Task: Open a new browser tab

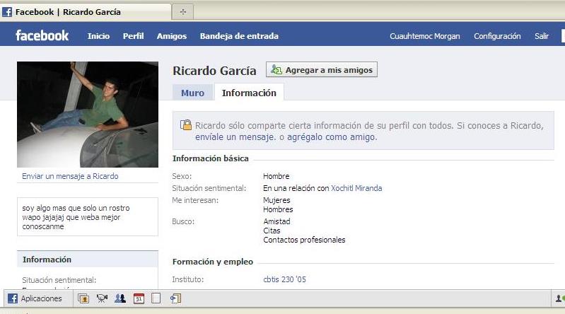Action: pyautogui.click(x=183, y=12)
